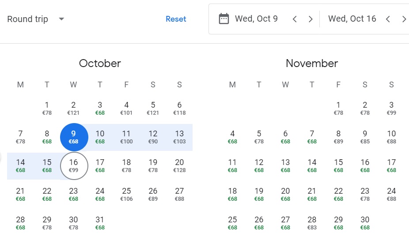Click the Wed, Oct 9 departure field
Viewport: 409px width, 240px height.
[x=256, y=19]
